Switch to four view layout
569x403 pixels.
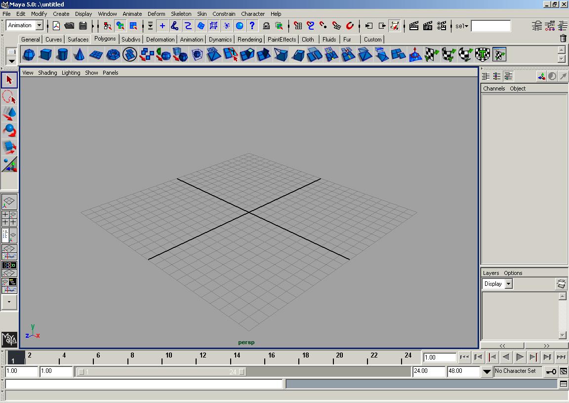[9, 219]
